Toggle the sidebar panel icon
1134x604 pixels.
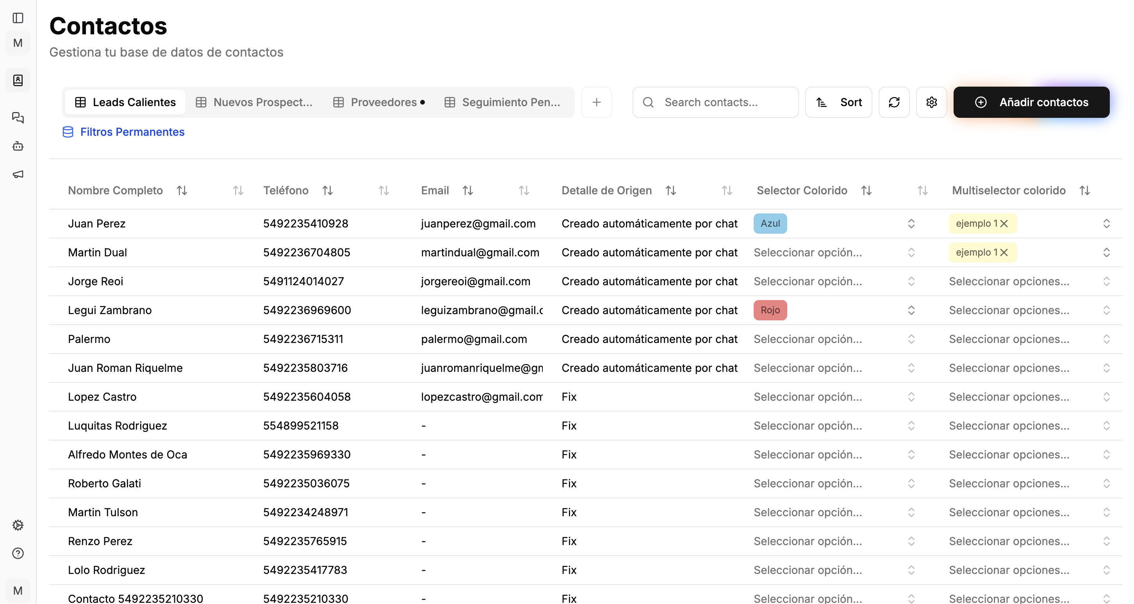18,18
